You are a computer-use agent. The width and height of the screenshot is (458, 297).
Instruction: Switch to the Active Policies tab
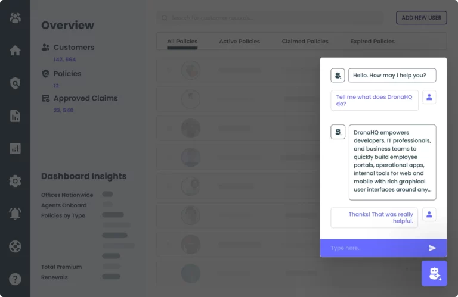[x=239, y=42]
